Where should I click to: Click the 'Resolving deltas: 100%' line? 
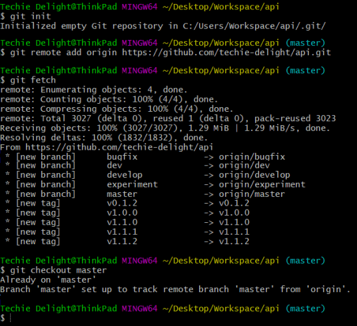[x=104, y=138]
